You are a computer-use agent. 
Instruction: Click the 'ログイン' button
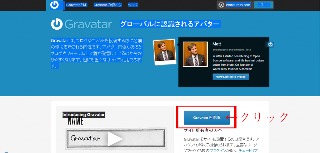(x=263, y=5)
